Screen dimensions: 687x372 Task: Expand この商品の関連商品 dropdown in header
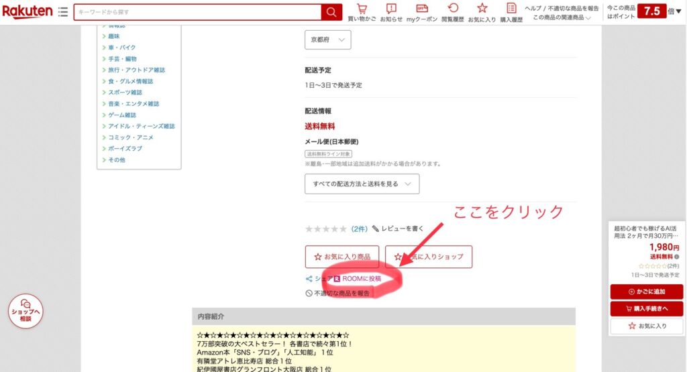(562, 17)
